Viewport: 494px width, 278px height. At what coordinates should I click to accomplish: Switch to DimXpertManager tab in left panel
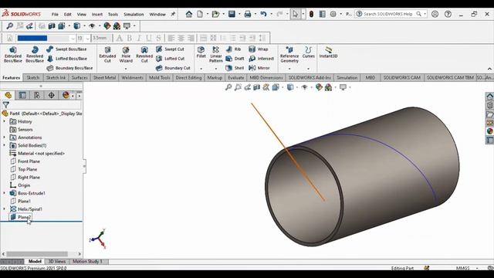[52, 95]
